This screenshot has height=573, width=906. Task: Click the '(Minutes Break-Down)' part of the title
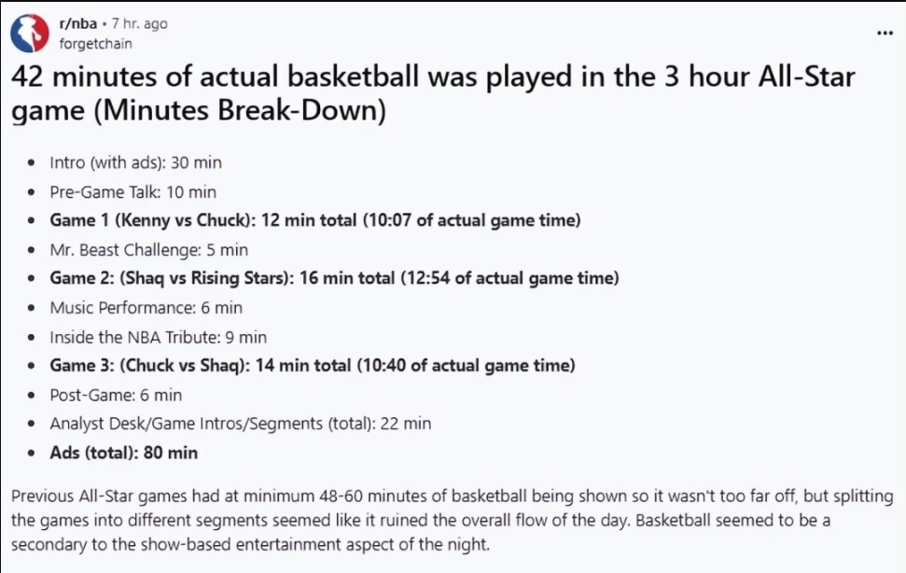pos(199,110)
